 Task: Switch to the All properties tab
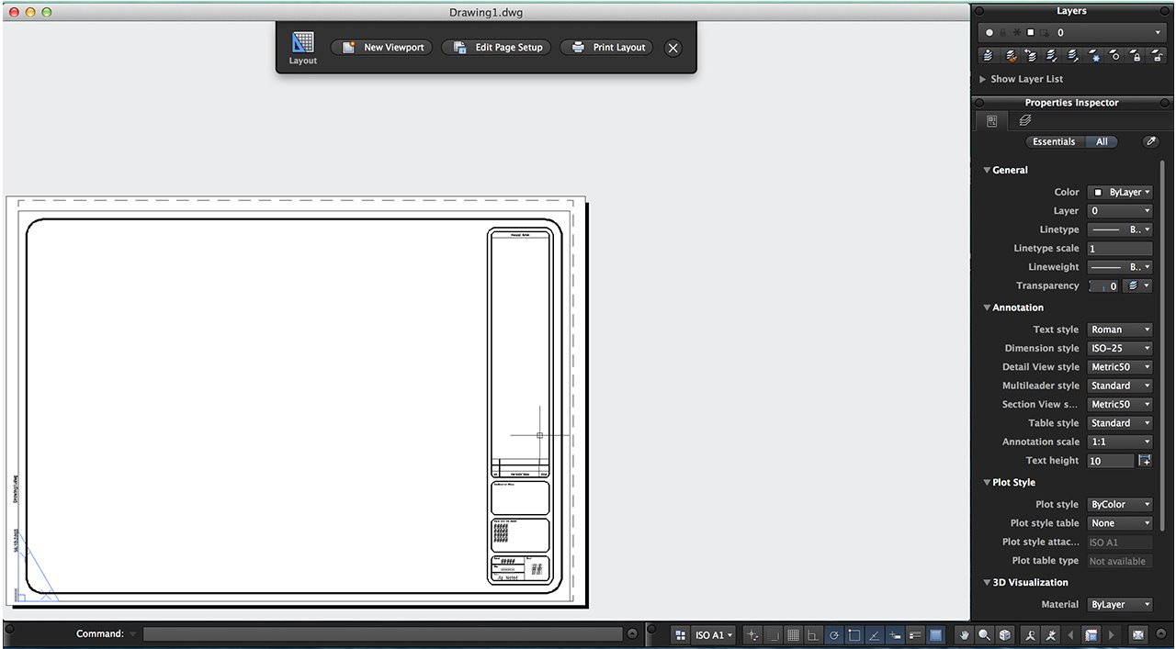[1102, 141]
